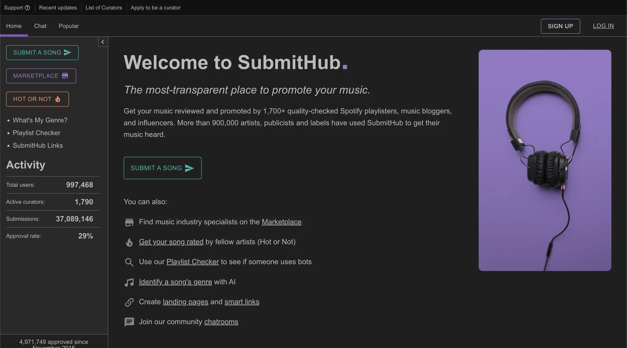This screenshot has width=627, height=348.
Task: Select Recent updates in the top bar
Action: [58, 8]
